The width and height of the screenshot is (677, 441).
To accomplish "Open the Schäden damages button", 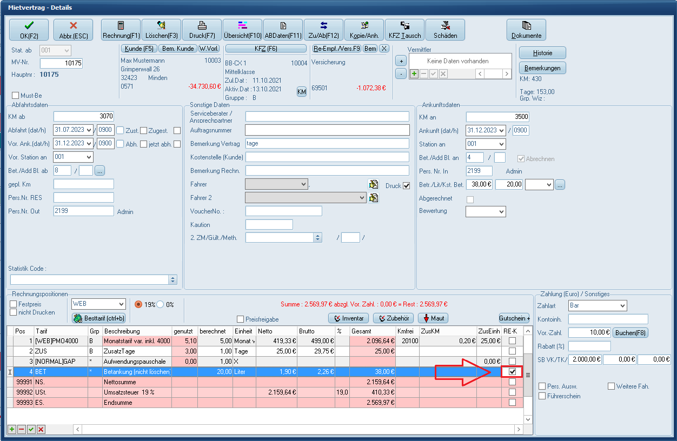I will [445, 30].
